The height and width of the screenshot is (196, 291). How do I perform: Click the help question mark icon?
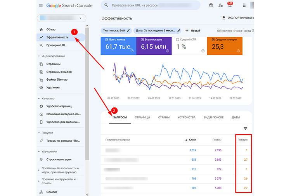coord(211,5)
